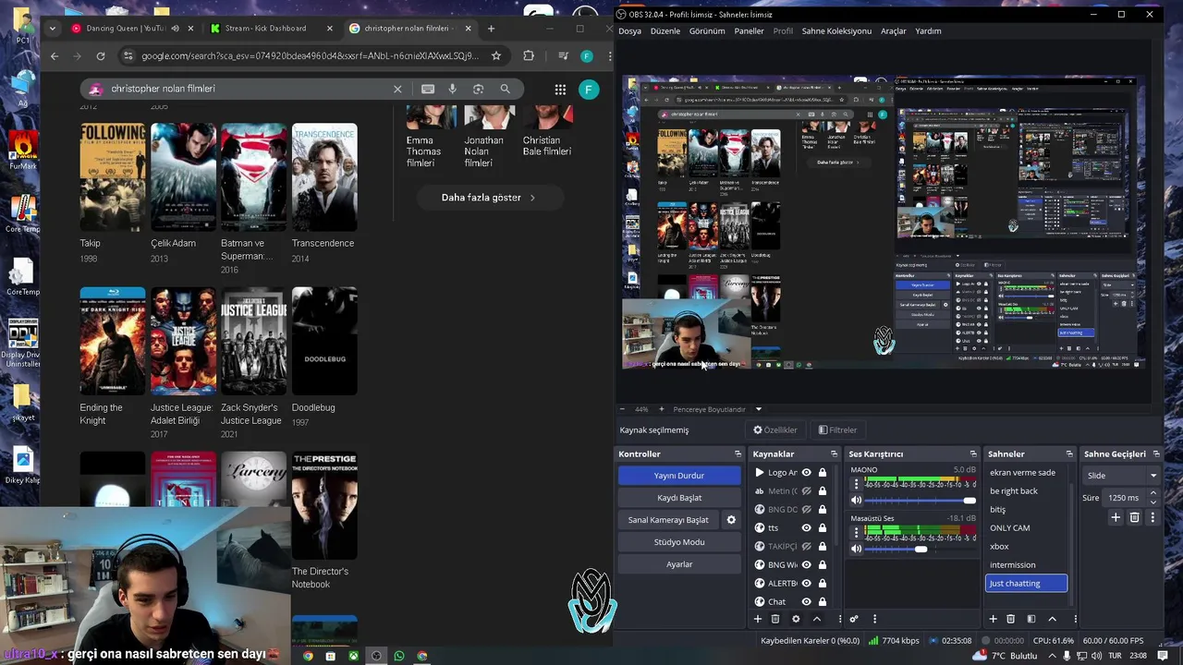This screenshot has width=1183, height=665.
Task: Unlock the tts source lock icon
Action: [823, 527]
